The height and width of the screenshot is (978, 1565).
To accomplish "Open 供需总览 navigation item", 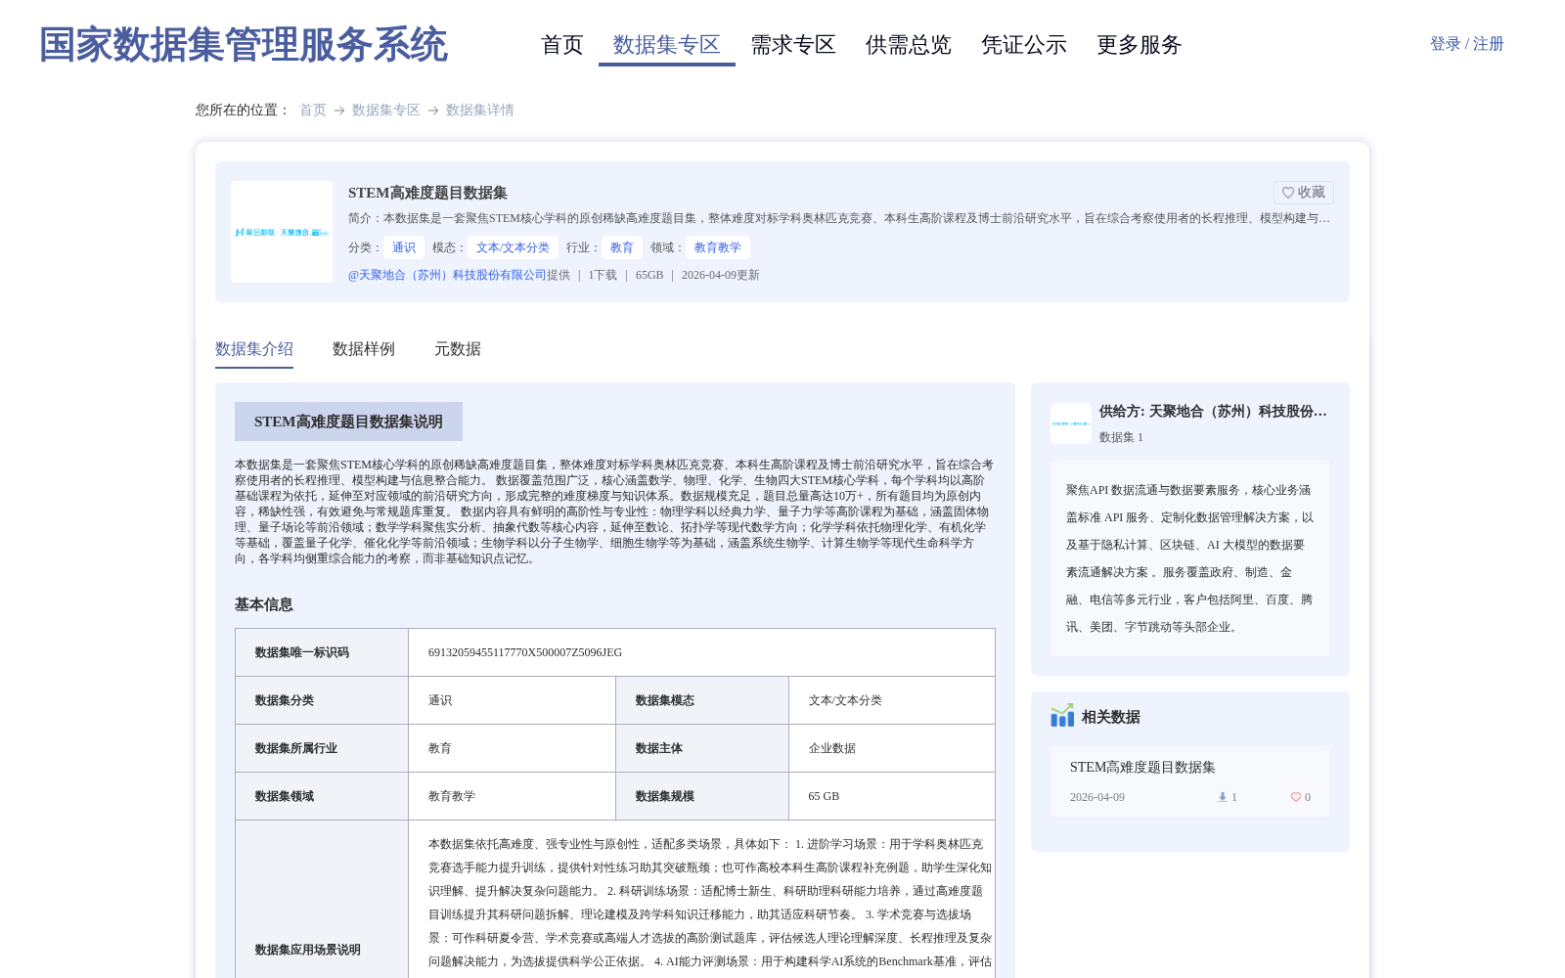I will coord(909,45).
